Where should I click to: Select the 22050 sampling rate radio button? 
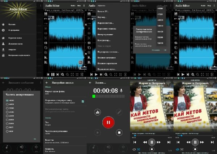(x=7, y=116)
